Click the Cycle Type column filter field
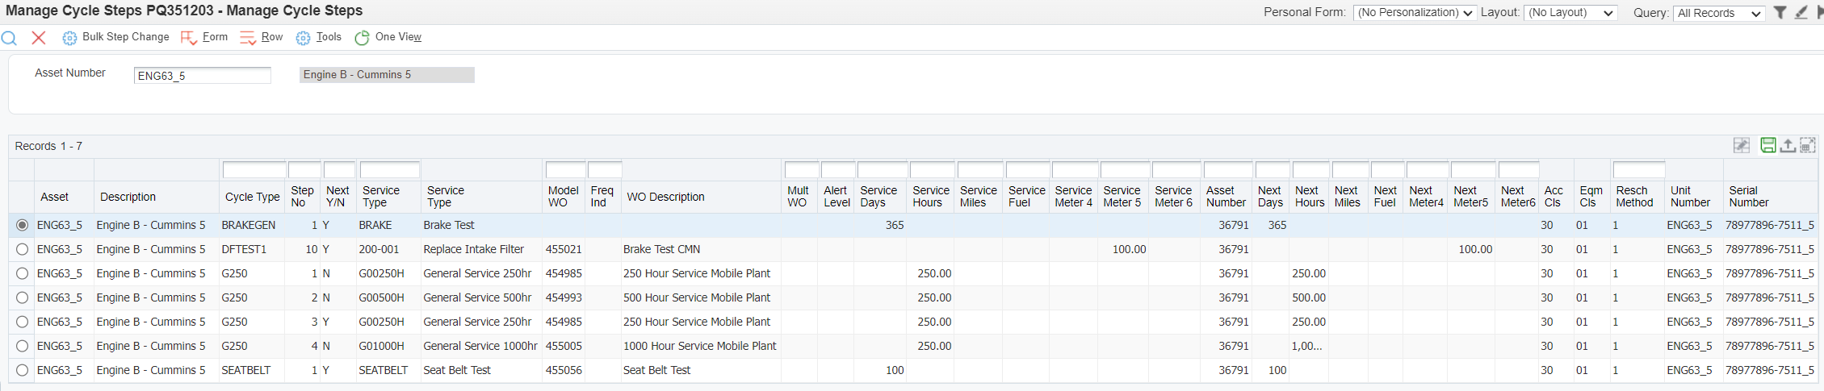The image size is (1824, 391). click(254, 170)
